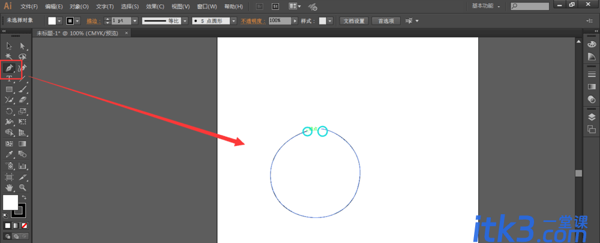Select the Paintbrush tool
600x243 pixels.
pos(22,89)
